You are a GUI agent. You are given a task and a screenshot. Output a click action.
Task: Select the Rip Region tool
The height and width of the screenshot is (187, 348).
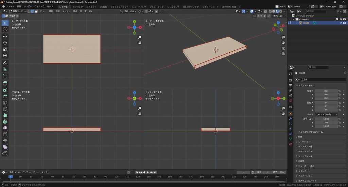[x=5, y=153]
